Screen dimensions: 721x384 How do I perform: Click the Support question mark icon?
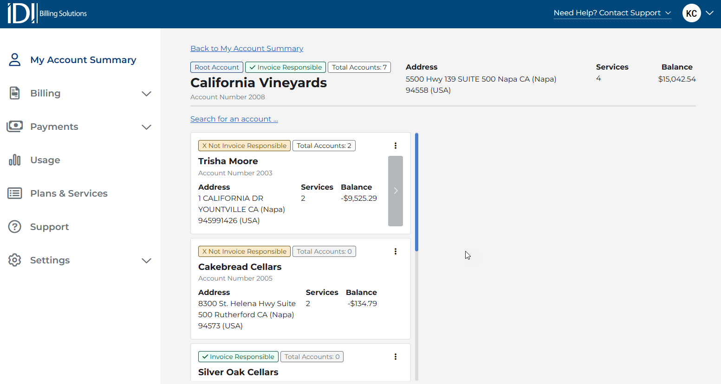(15, 227)
